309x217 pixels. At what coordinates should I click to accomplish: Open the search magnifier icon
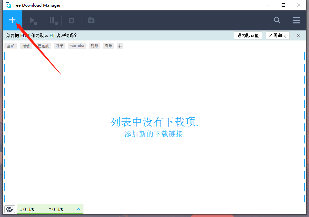coord(277,20)
